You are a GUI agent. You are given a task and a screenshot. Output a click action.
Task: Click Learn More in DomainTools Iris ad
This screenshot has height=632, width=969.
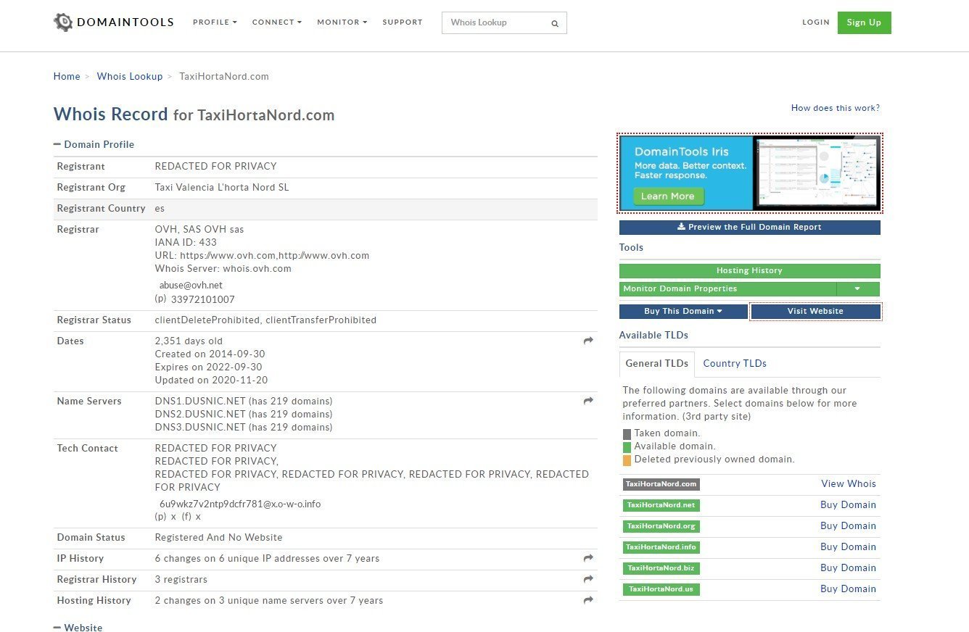coord(667,196)
